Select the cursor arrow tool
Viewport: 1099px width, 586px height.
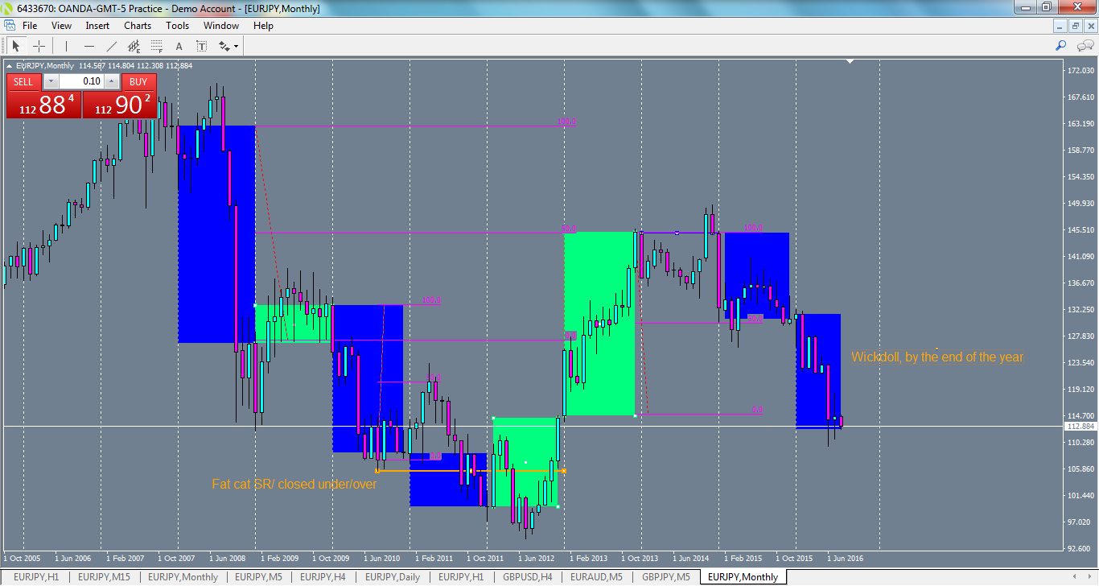pos(15,46)
